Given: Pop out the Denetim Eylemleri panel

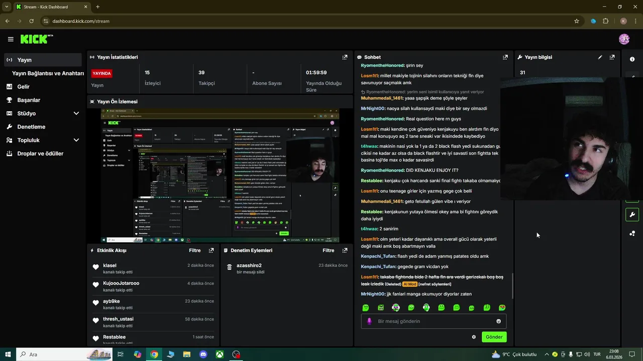Looking at the screenshot, I should pos(345,250).
